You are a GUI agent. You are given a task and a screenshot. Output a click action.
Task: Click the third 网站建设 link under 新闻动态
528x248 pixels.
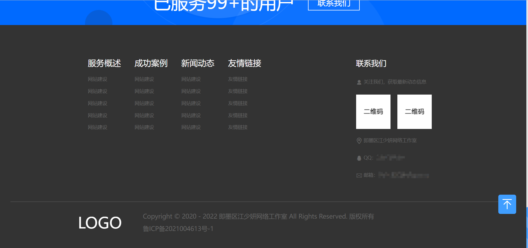[191, 103]
